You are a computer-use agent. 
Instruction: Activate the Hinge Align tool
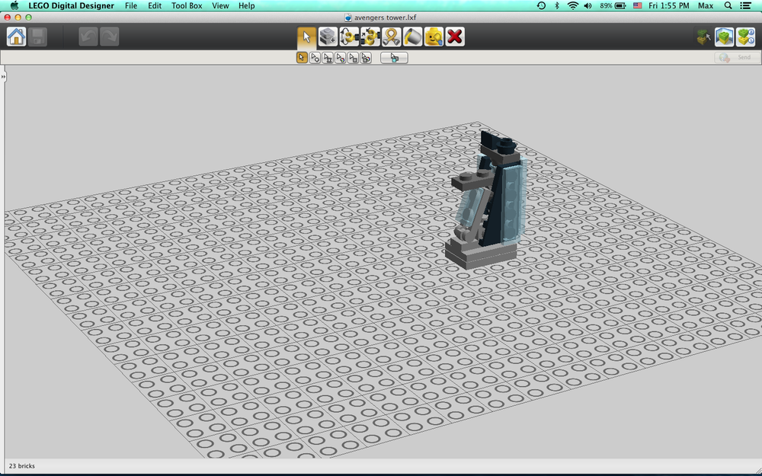click(x=370, y=37)
